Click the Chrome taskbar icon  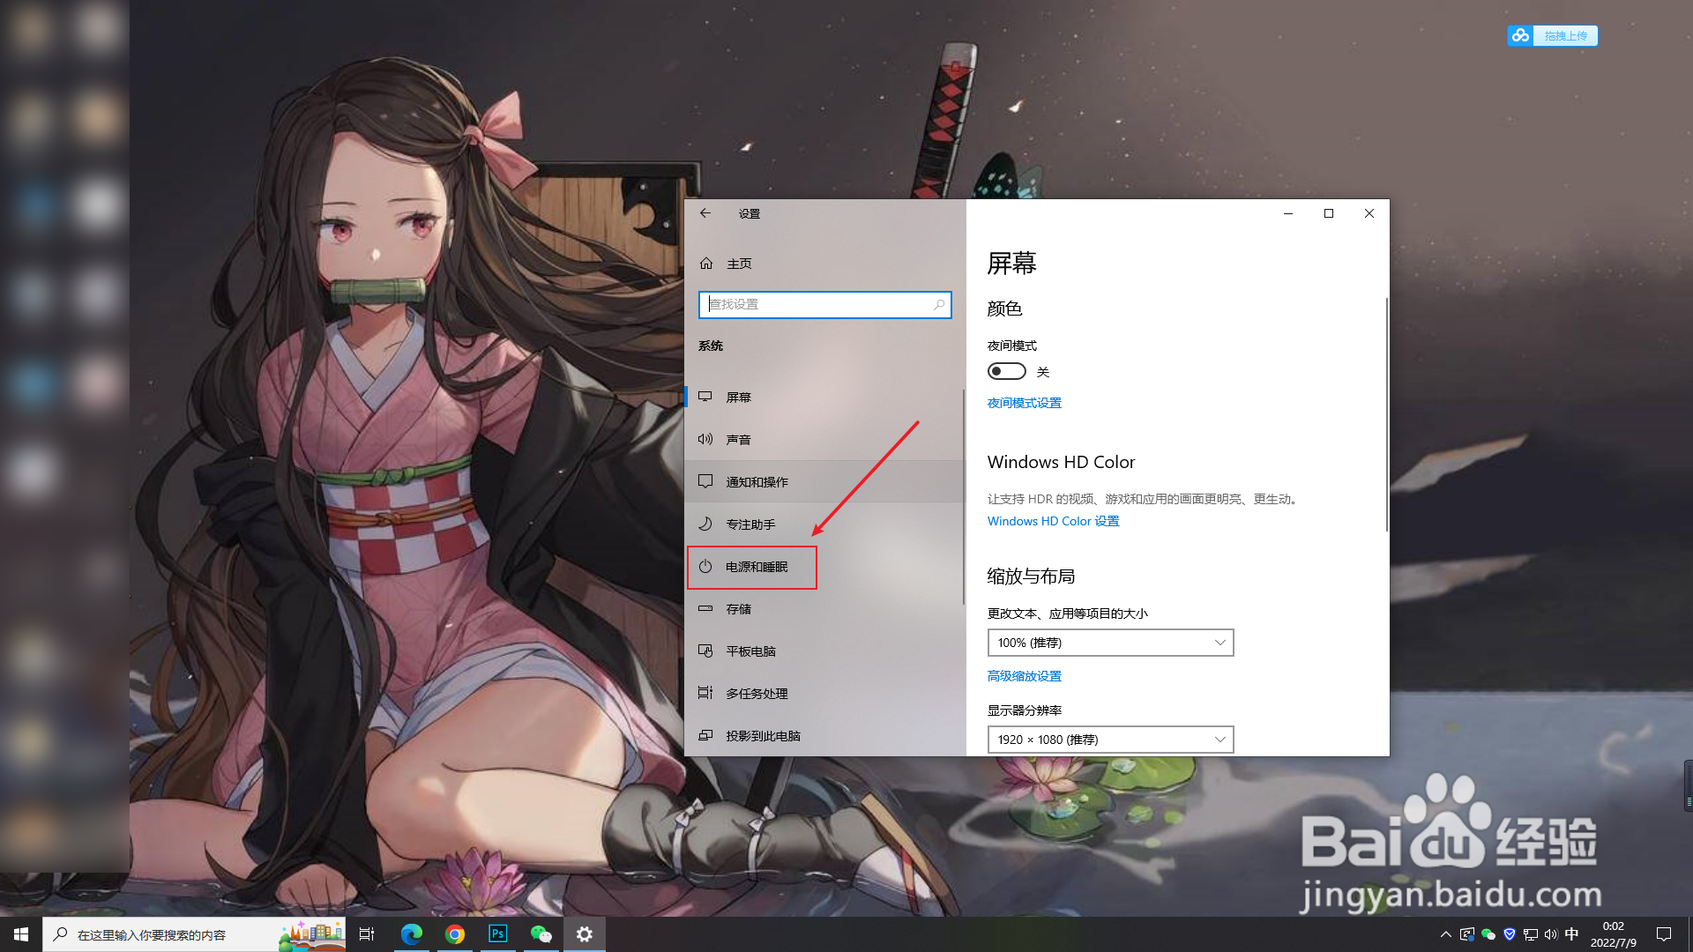455,934
